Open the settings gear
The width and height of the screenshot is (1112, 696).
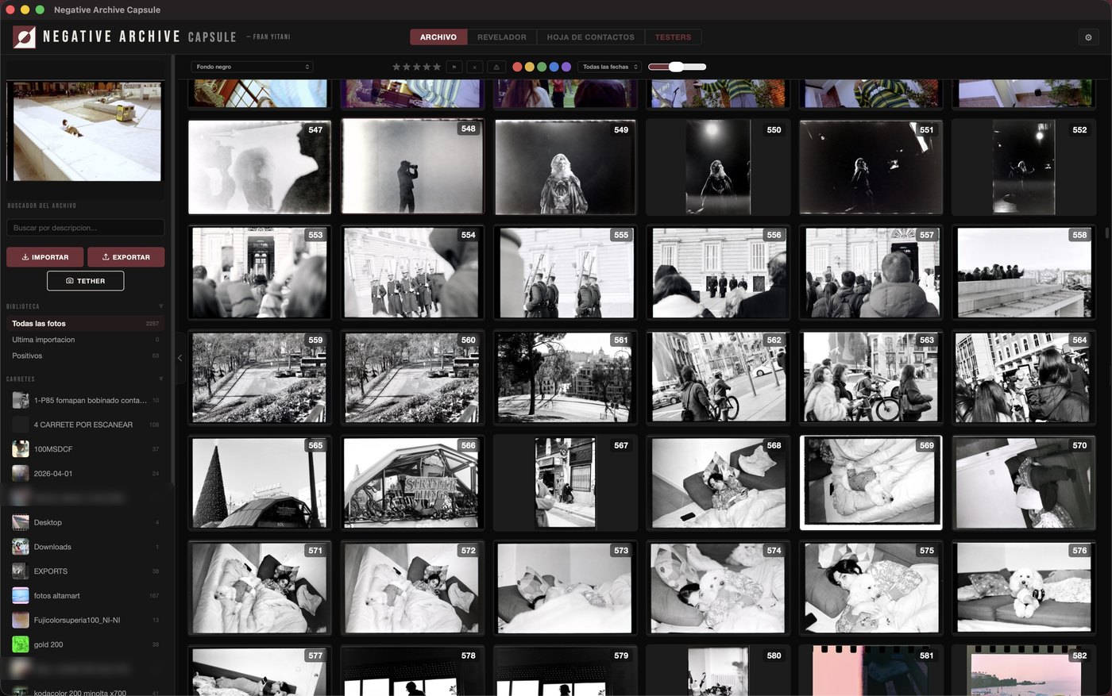tap(1088, 37)
